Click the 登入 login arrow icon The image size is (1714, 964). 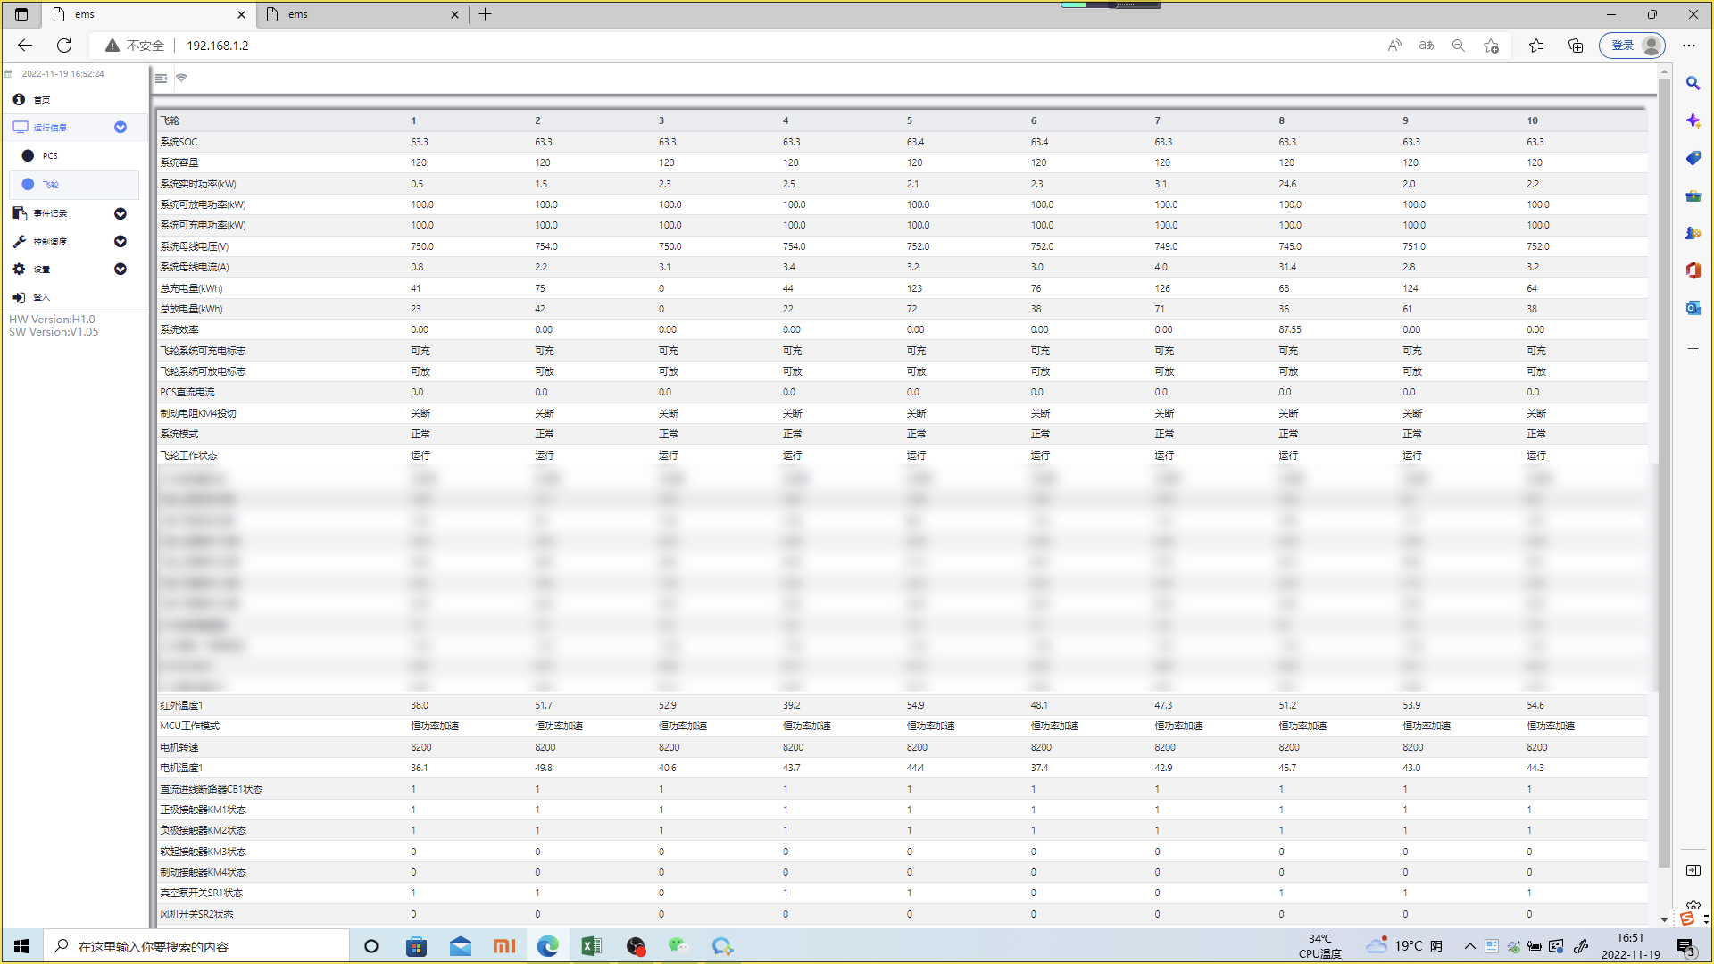pyautogui.click(x=20, y=297)
